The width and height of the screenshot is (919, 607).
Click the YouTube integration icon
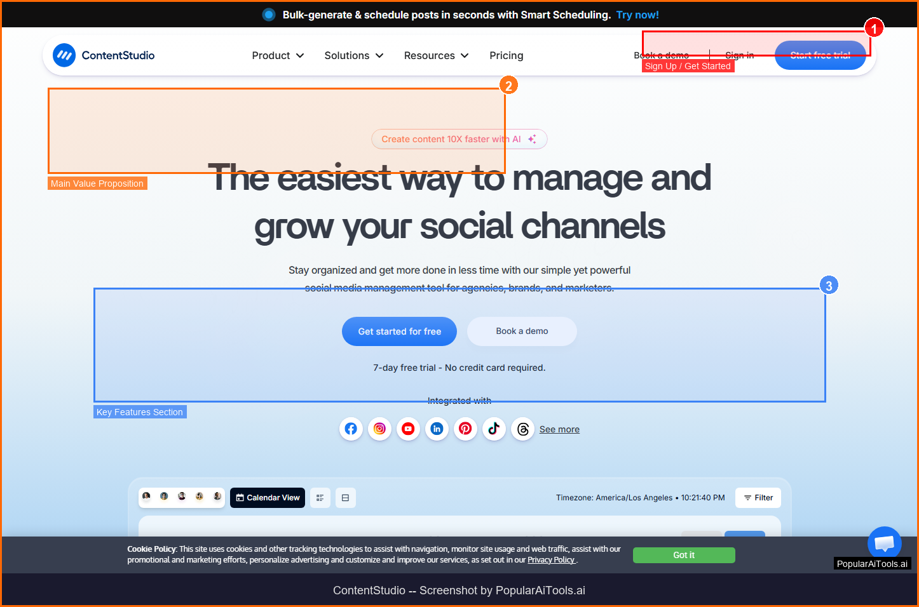pyautogui.click(x=408, y=429)
